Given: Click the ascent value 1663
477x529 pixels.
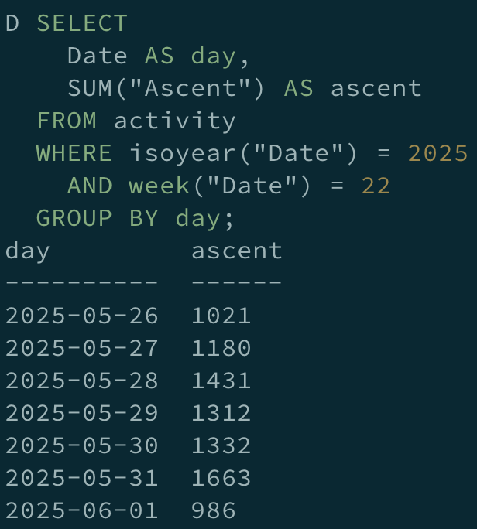Looking at the screenshot, I should tap(221, 478).
